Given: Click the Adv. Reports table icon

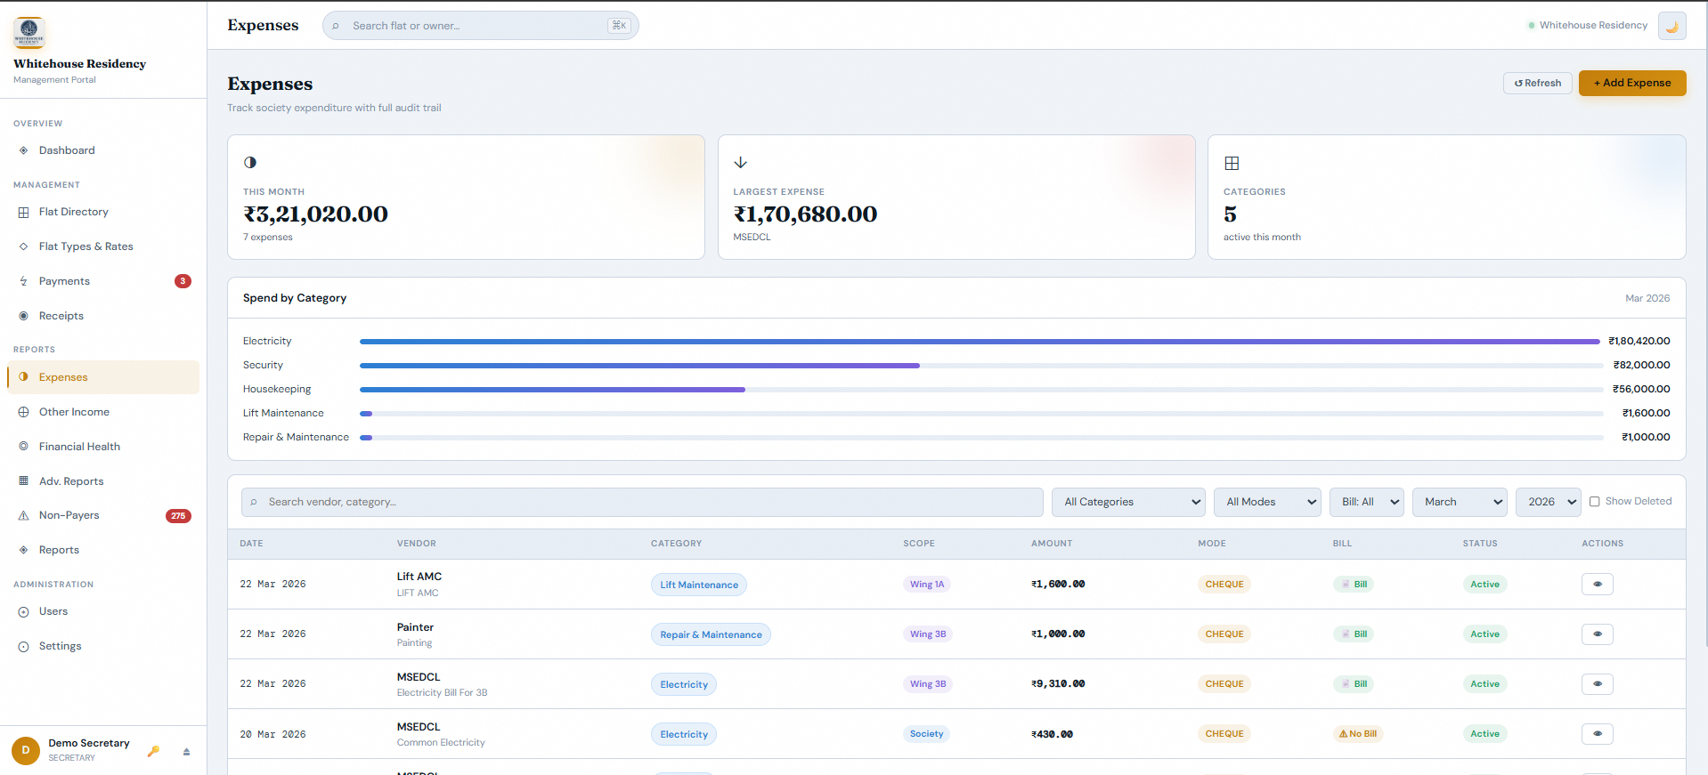Looking at the screenshot, I should pyautogui.click(x=23, y=481).
